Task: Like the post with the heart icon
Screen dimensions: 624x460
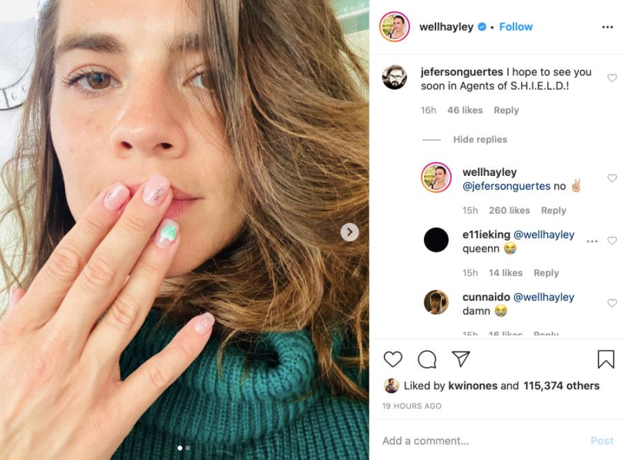Action: coord(393,359)
